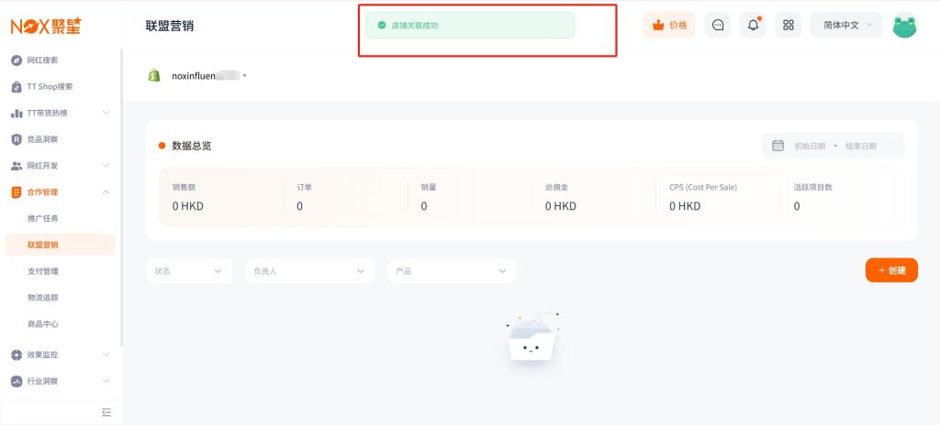The image size is (940, 425).
Task: Click the 初始日期 start date field
Action: (809, 146)
